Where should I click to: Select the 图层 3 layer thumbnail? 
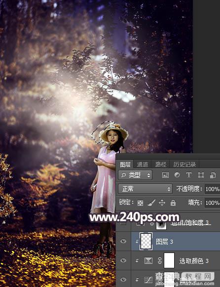coord(146,241)
